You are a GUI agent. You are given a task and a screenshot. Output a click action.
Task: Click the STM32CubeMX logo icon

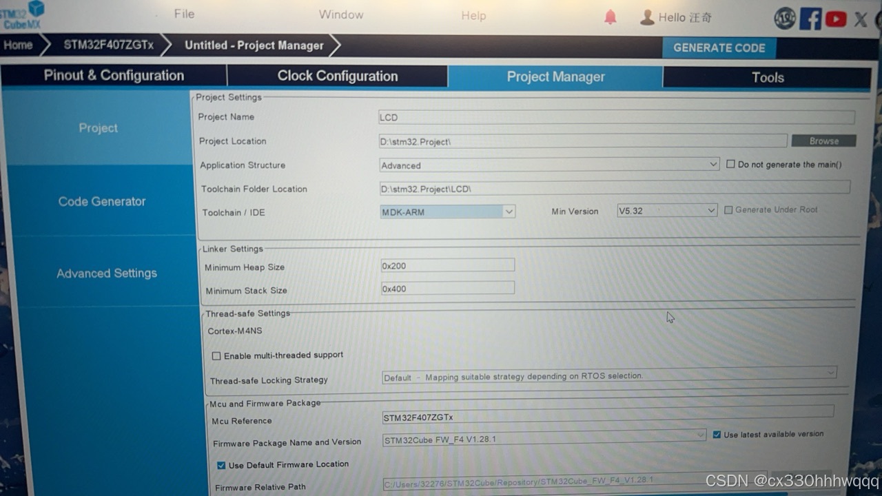22,14
